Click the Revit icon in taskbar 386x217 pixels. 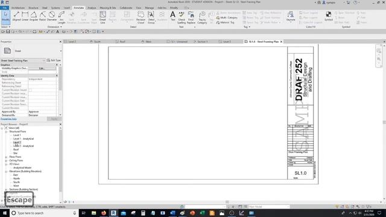(113, 213)
